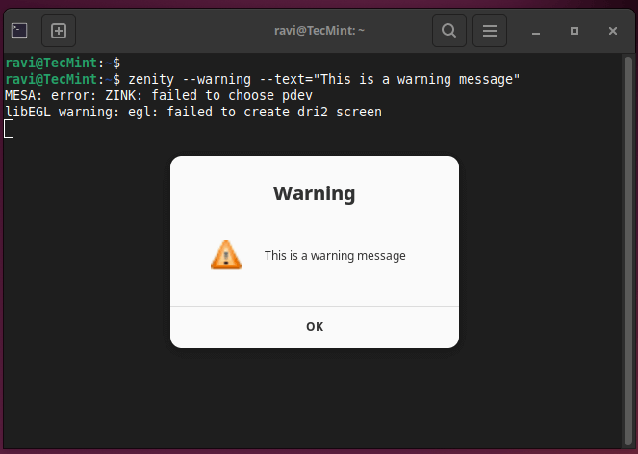Maximize the terminal window
Screen dimensions: 638x454
(574, 31)
